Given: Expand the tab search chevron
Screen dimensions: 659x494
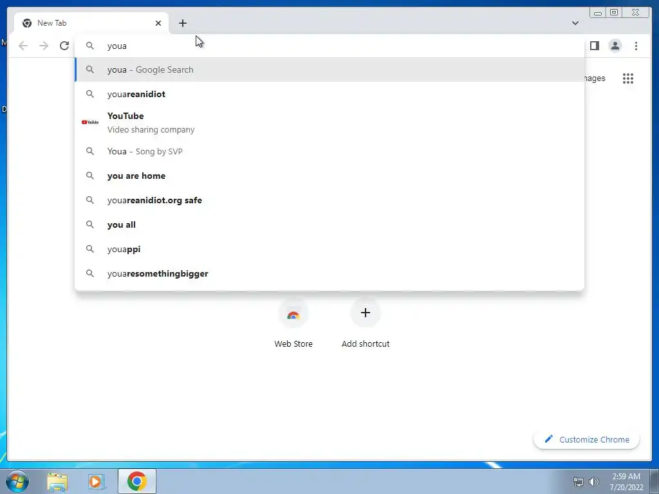Looking at the screenshot, I should pos(575,23).
